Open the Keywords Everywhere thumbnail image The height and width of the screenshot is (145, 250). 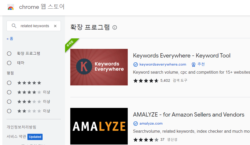(x=99, y=67)
